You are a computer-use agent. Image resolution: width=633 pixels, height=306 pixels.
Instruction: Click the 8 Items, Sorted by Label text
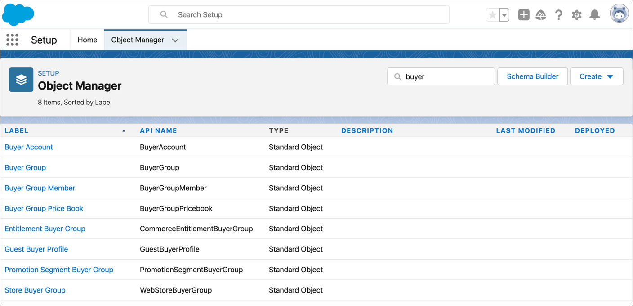75,102
